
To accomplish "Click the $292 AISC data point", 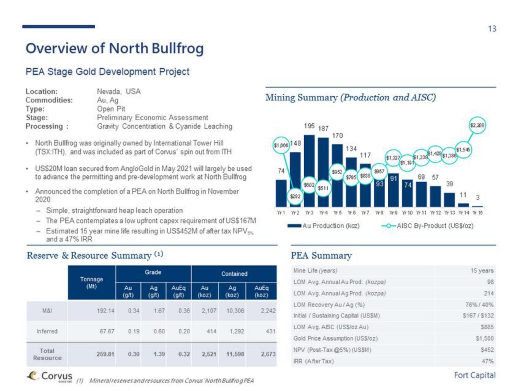I will pyautogui.click(x=296, y=196).
